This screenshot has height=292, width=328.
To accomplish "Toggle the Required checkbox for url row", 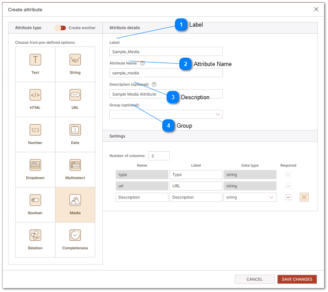I will [x=288, y=186].
